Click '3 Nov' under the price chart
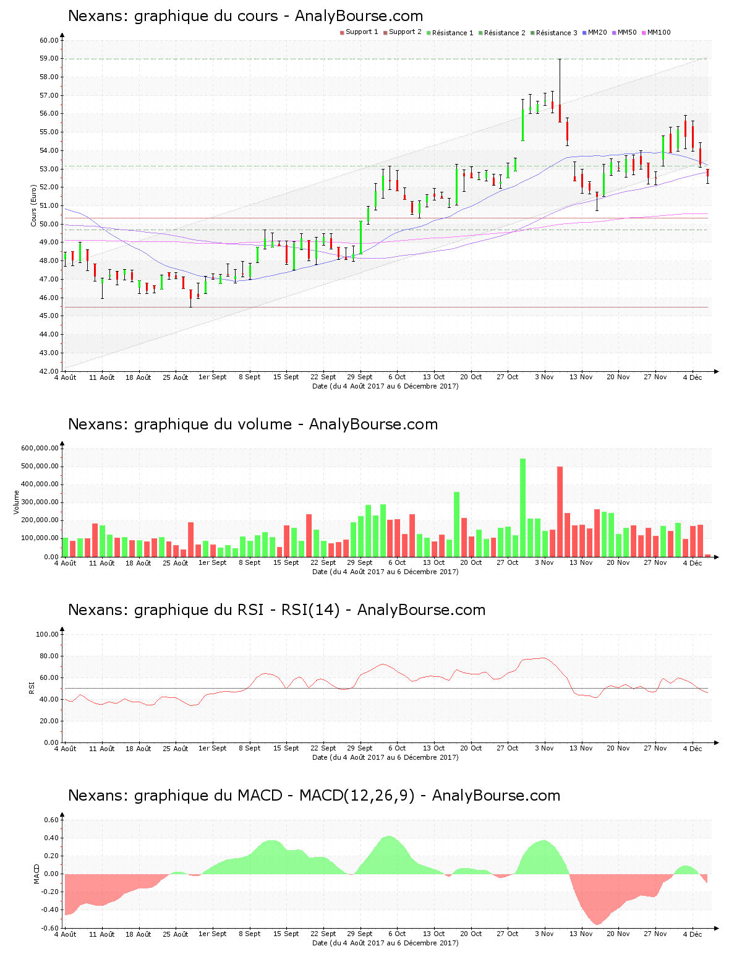742x959 pixels. tap(544, 377)
